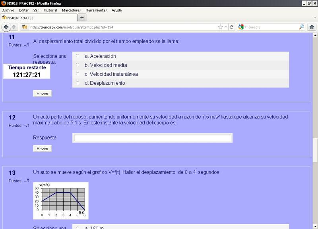Screen dimensions: 318x229
Task: Open a new tab with plus button
Action: pos(82,18)
